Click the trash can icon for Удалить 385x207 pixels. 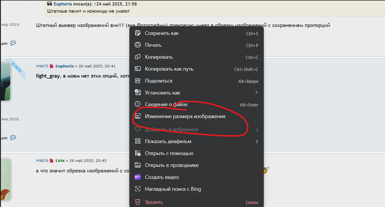pos(138,202)
